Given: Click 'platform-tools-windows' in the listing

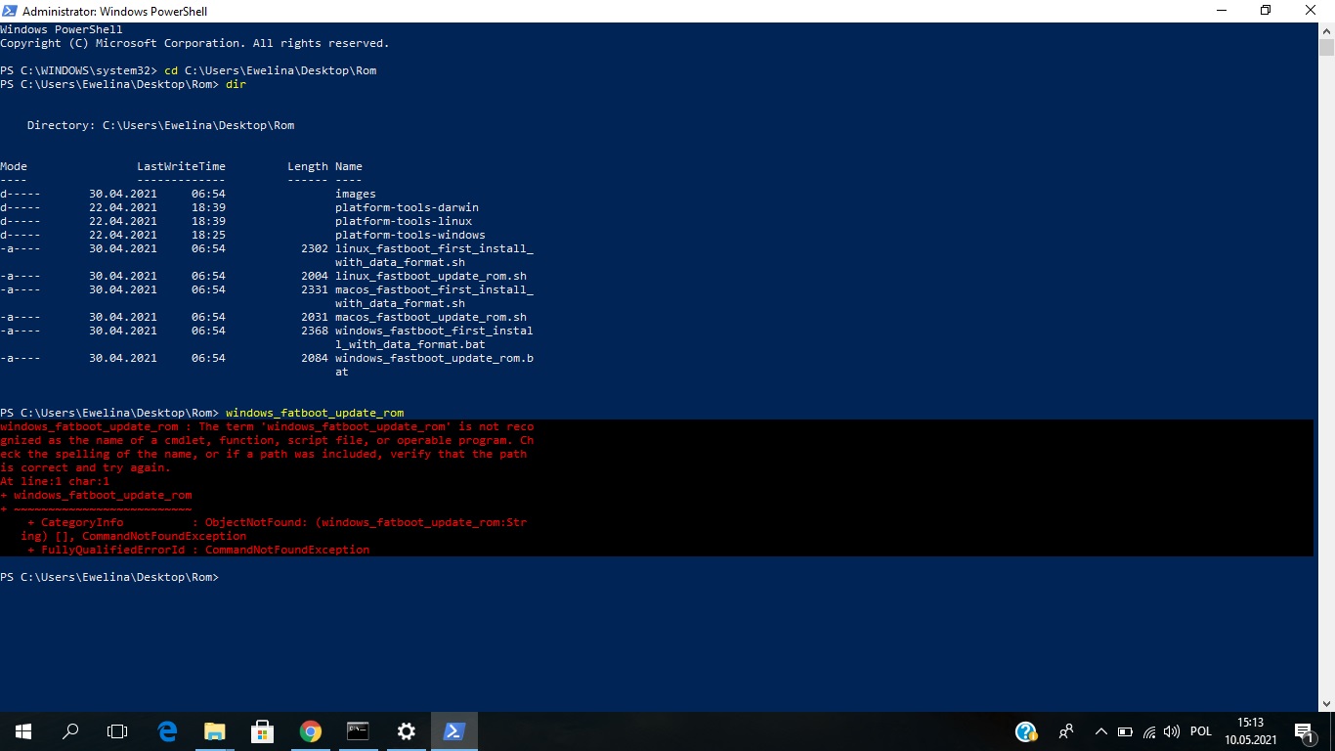Looking at the screenshot, I should coord(410,235).
